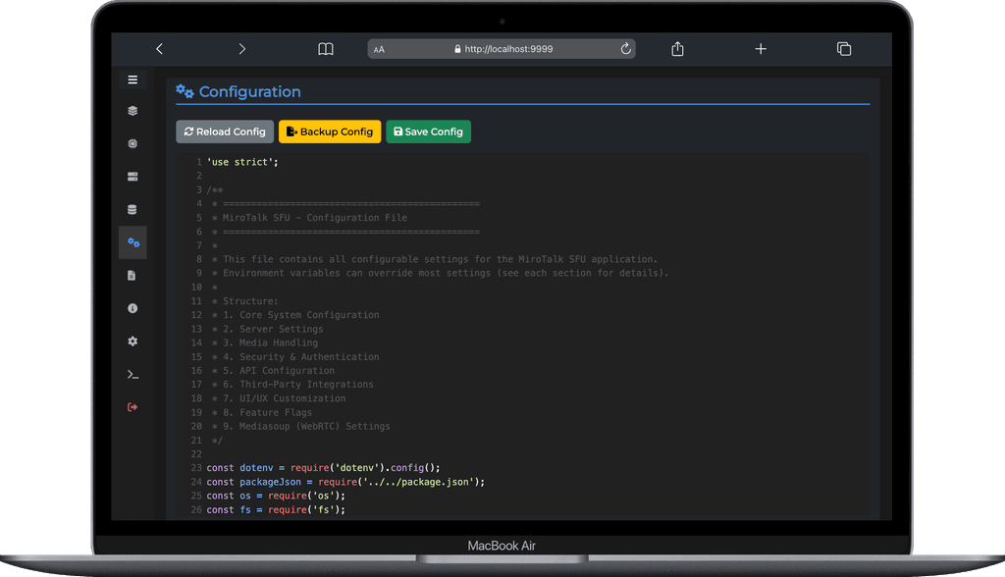Screen dimensions: 1005x577
Task: Go forward with browser forward arrow
Action: tap(242, 49)
